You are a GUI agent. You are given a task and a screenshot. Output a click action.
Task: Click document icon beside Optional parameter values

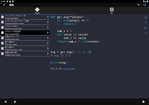click(x=2, y=22)
